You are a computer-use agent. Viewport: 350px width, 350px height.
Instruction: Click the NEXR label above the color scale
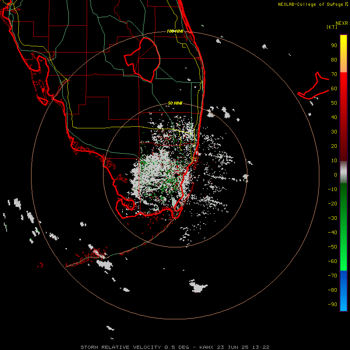(341, 23)
